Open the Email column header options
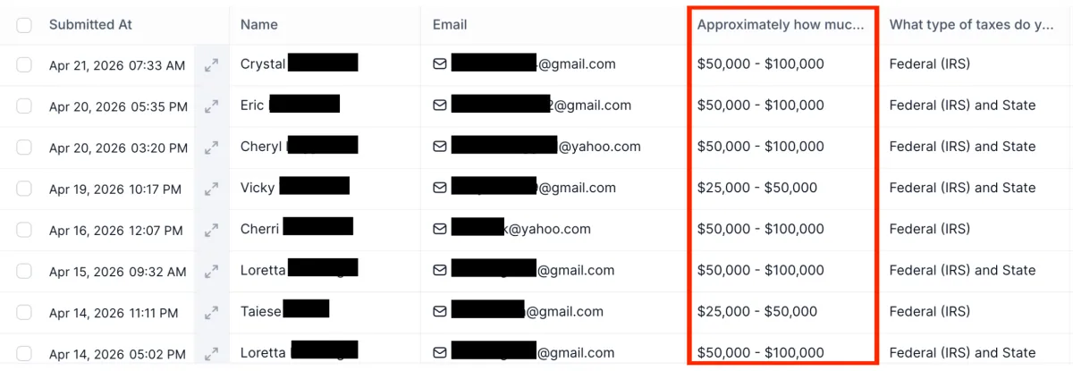Image resolution: width=1073 pixels, height=371 pixels. [450, 25]
